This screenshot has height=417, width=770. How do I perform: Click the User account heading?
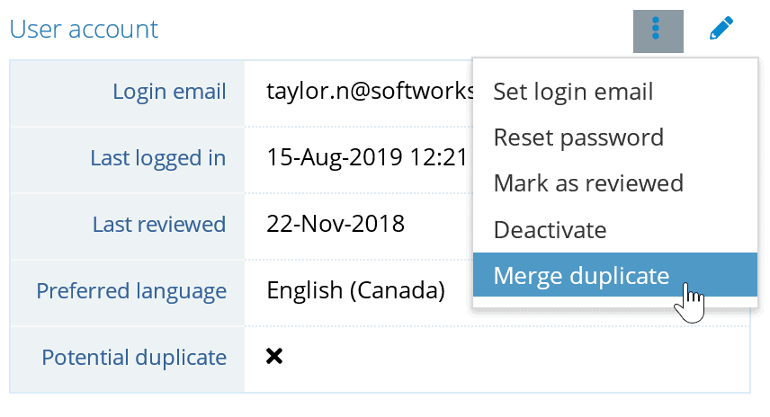coord(84,29)
